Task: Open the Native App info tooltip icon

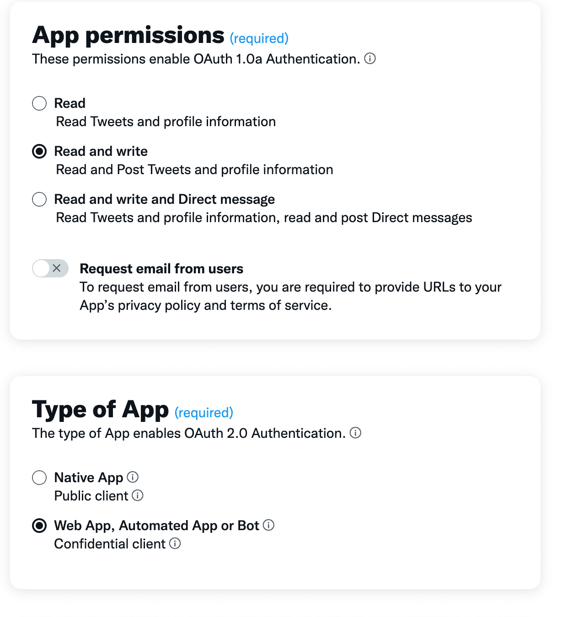Action: click(x=133, y=477)
